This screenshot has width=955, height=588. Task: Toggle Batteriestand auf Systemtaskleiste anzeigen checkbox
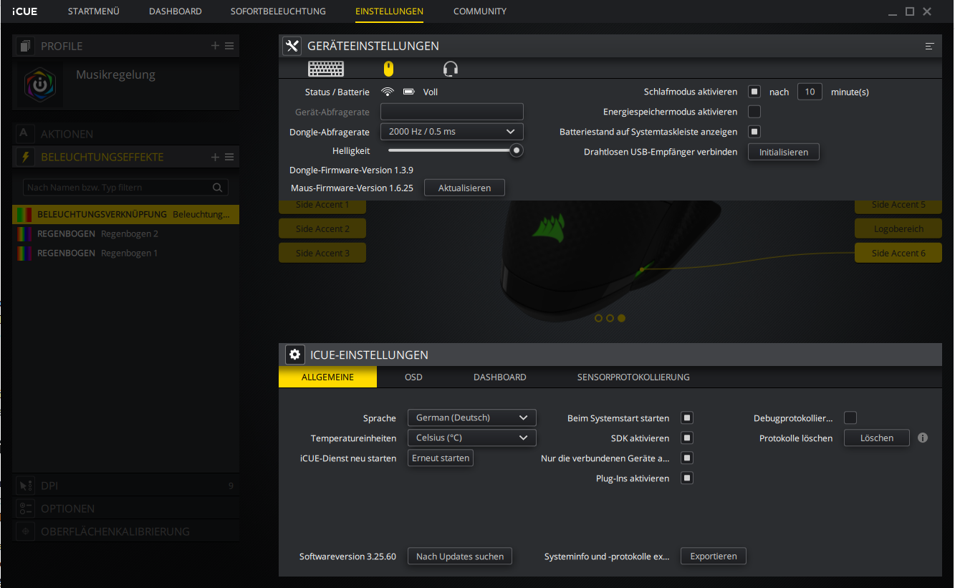pos(754,132)
